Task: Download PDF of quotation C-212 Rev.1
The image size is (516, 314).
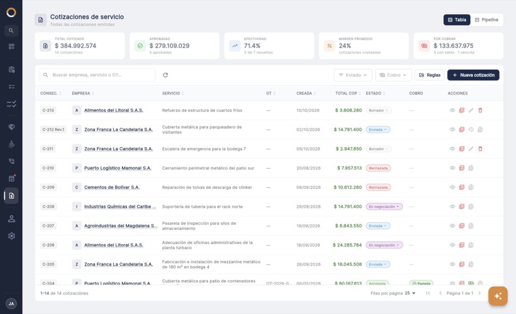Action: (462, 130)
